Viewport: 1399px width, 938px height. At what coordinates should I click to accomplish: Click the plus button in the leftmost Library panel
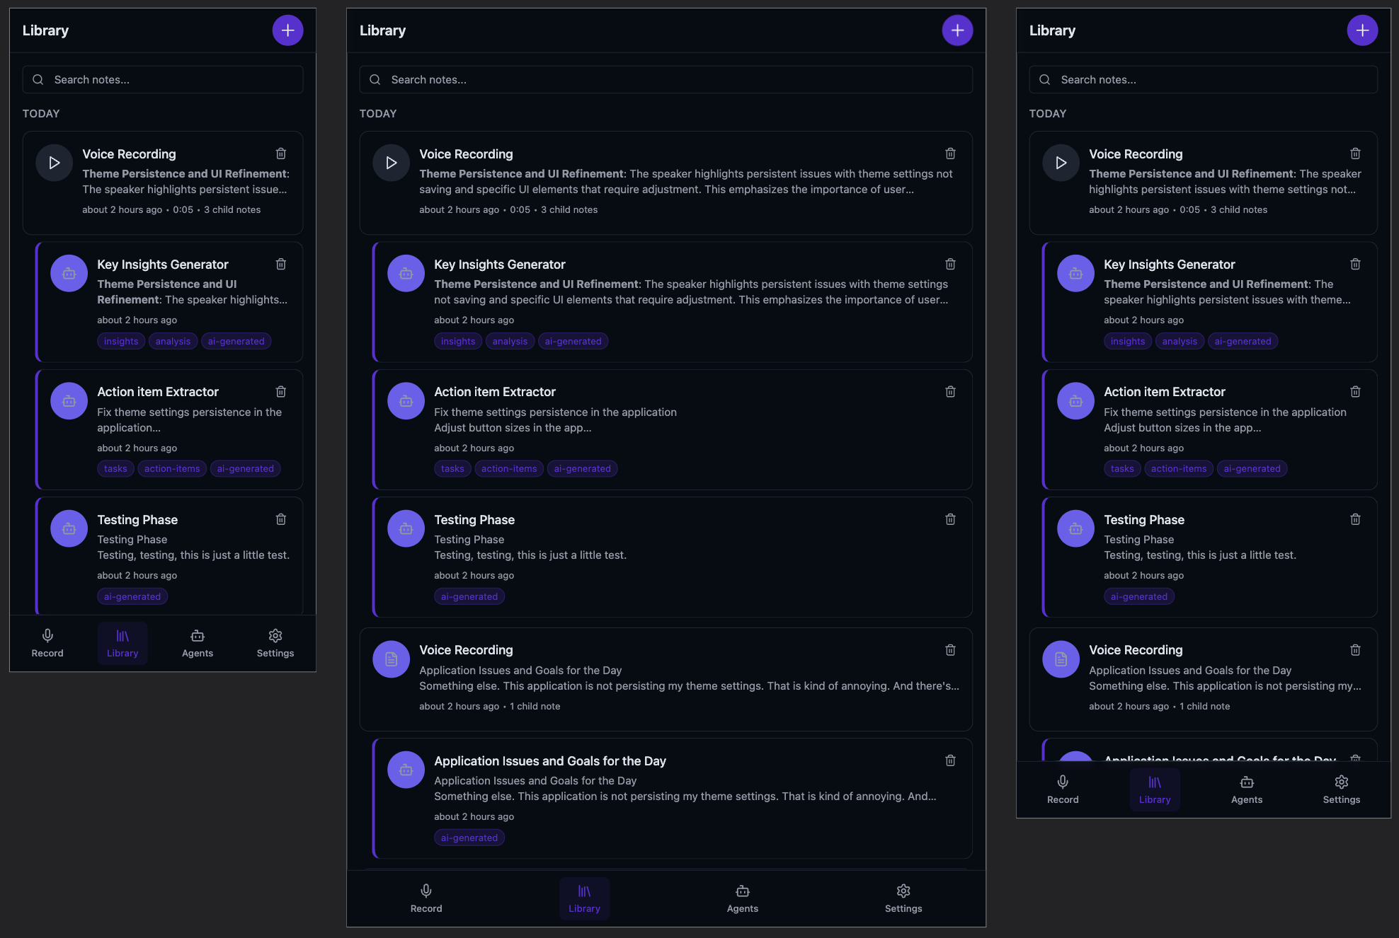(x=287, y=30)
